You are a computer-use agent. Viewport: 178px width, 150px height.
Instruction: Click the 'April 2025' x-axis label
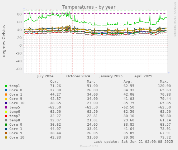[x=143, y=76]
